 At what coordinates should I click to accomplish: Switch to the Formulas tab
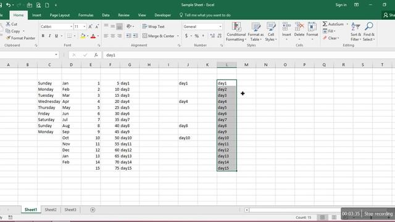86,15
